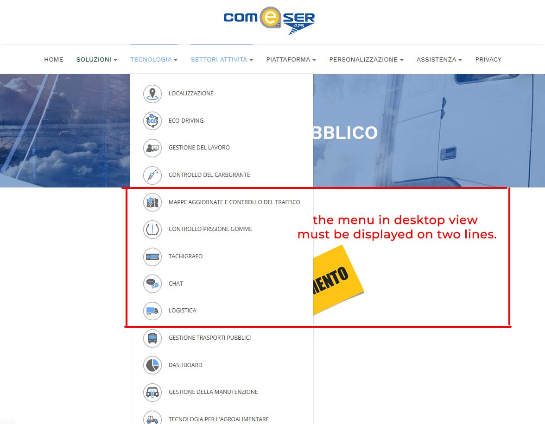Collapse the Tecnologia dropdown menu
The height and width of the screenshot is (424, 545).
(x=154, y=59)
